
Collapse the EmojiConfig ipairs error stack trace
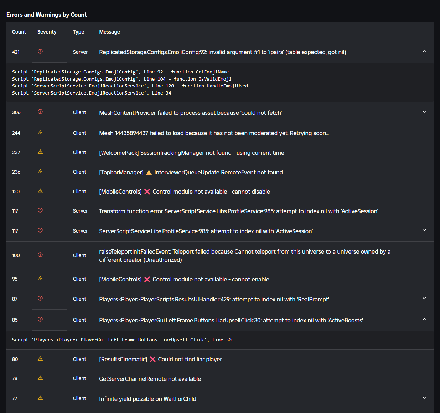point(424,52)
